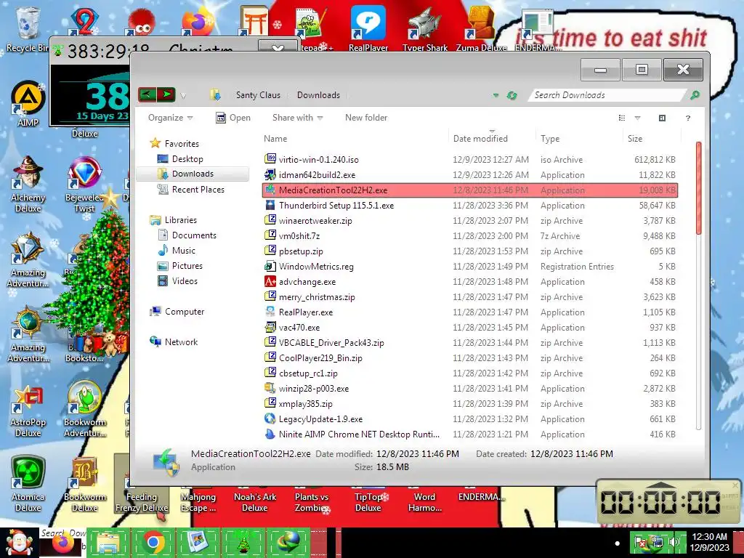Click the green Back arrow in Explorer

tap(147, 95)
